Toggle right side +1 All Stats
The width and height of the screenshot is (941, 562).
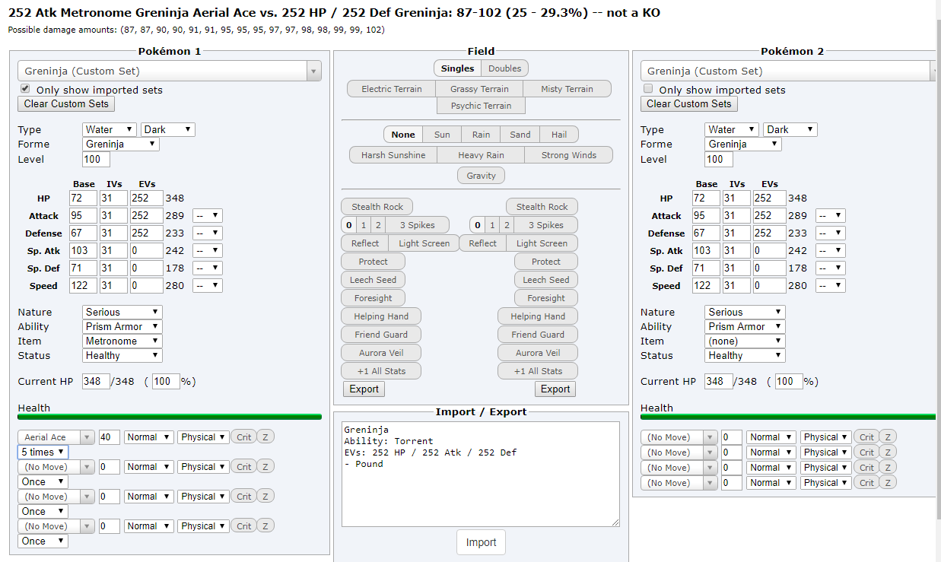tap(538, 370)
